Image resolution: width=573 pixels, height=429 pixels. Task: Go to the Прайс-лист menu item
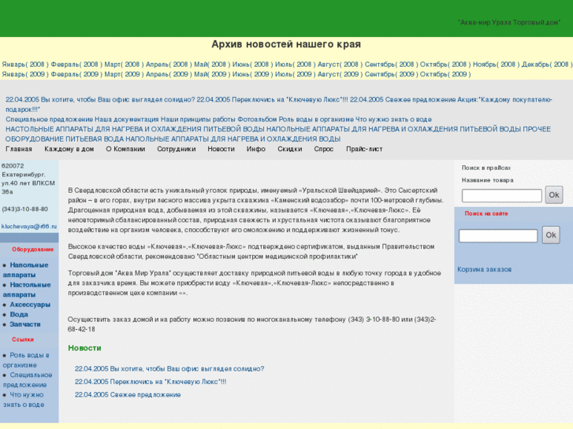(363, 149)
